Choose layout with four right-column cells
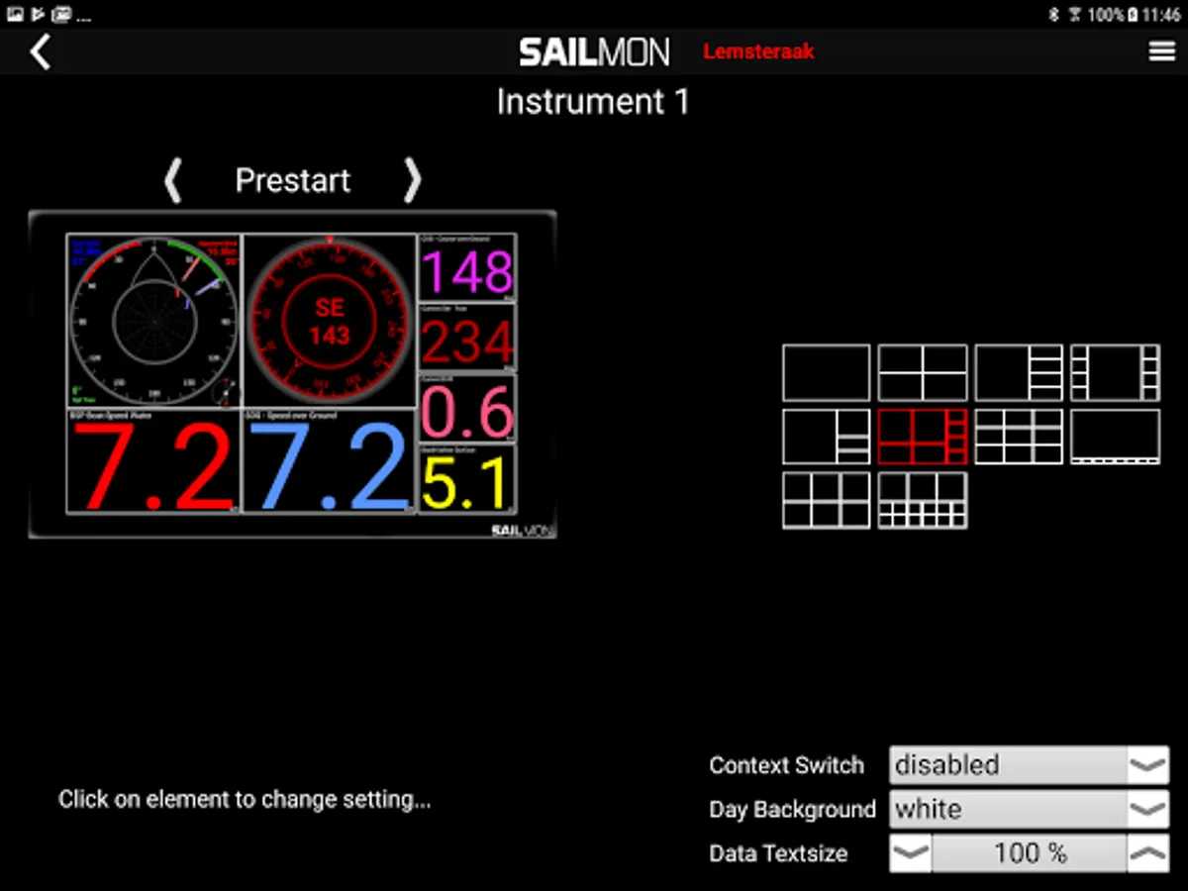 coord(1019,372)
